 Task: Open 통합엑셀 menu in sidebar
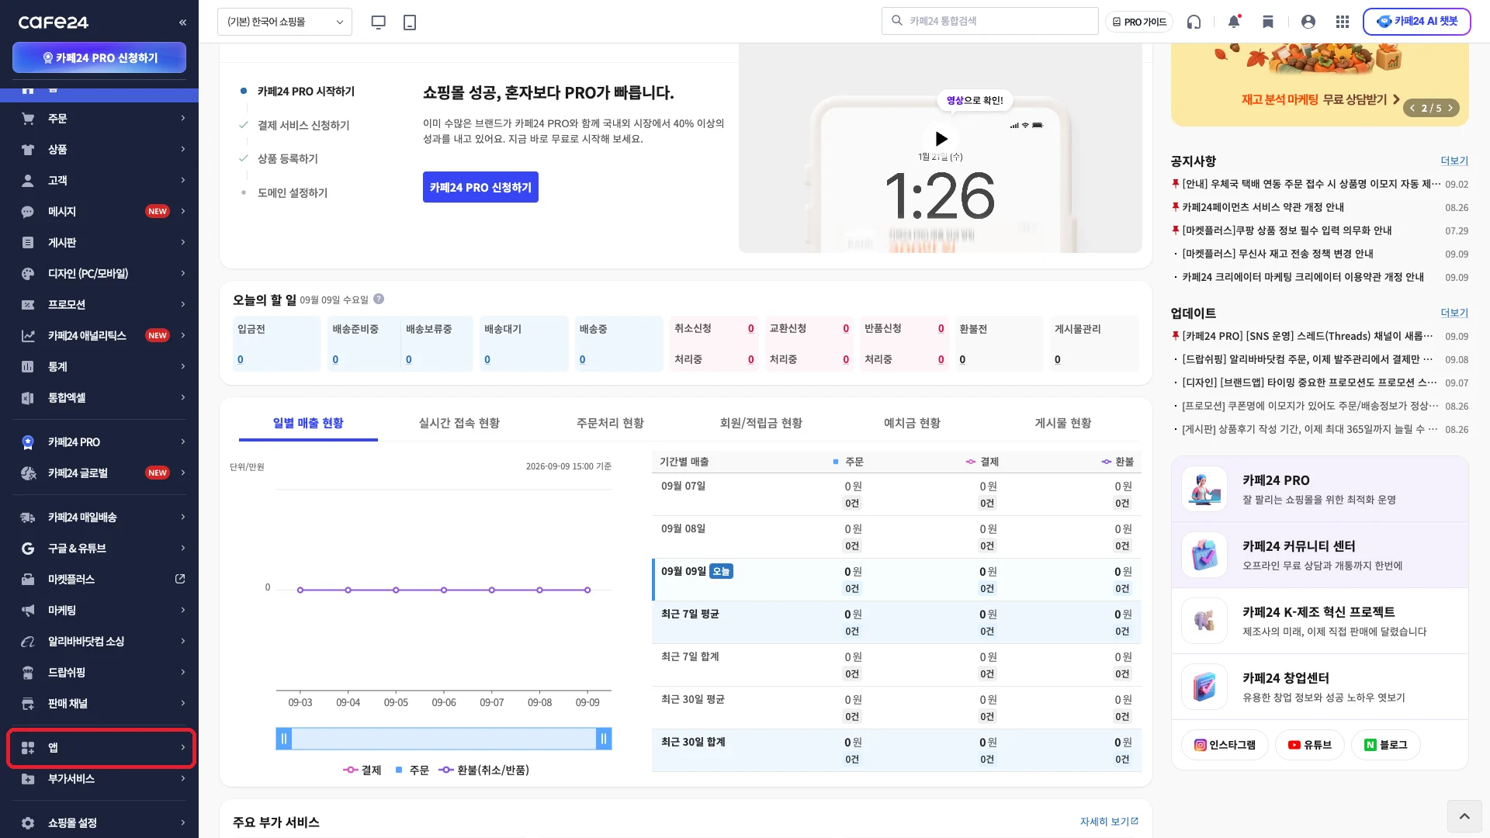click(x=99, y=398)
